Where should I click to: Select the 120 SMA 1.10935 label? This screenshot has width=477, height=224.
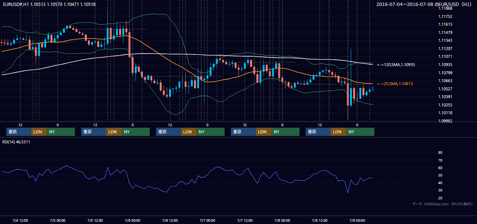tap(396, 65)
